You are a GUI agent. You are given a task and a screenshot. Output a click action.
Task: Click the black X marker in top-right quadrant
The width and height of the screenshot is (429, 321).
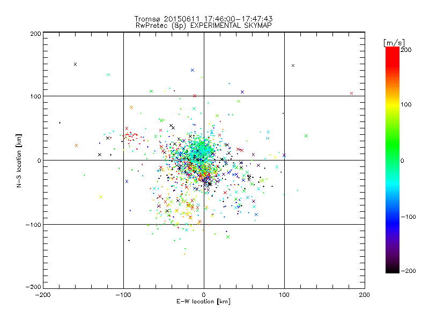293,65
